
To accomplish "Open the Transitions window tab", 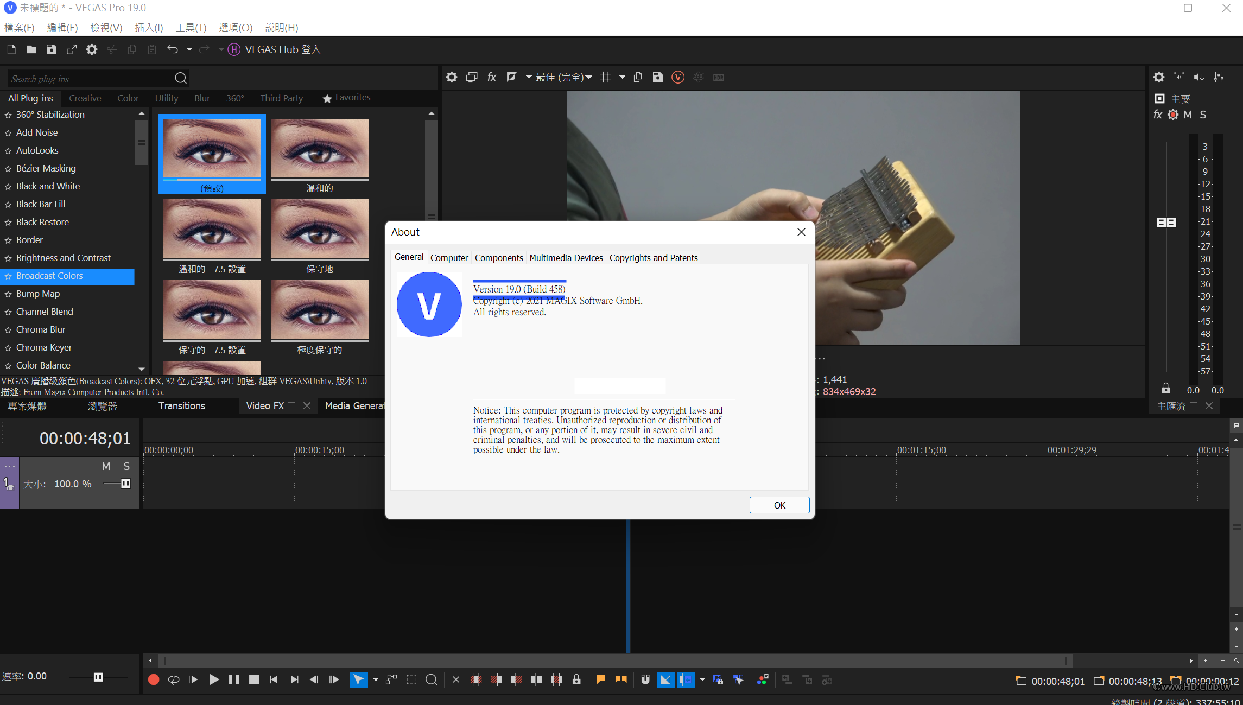I will 182,405.
